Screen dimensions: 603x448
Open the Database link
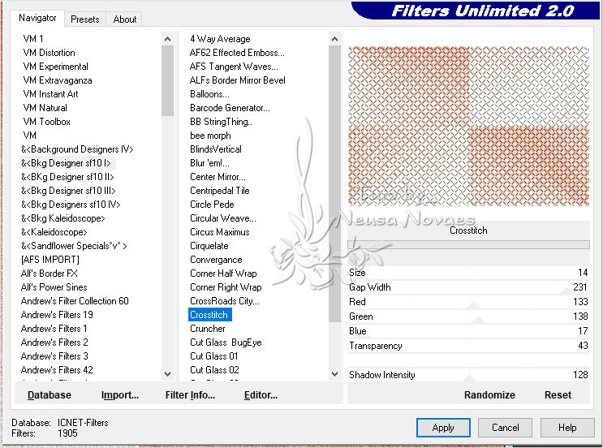(50, 395)
